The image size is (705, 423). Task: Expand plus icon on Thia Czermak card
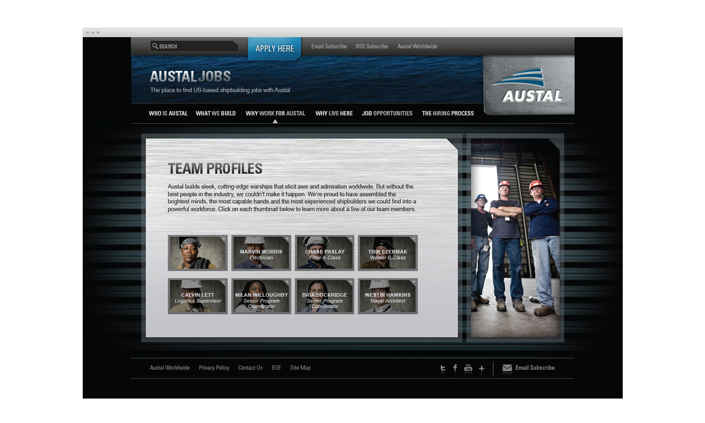[414, 239]
